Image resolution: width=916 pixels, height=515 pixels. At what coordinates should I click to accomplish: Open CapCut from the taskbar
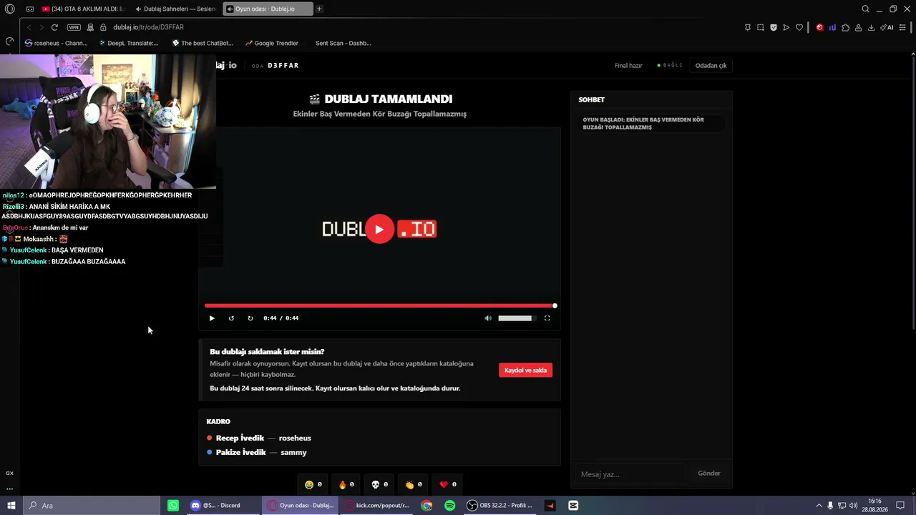point(573,506)
